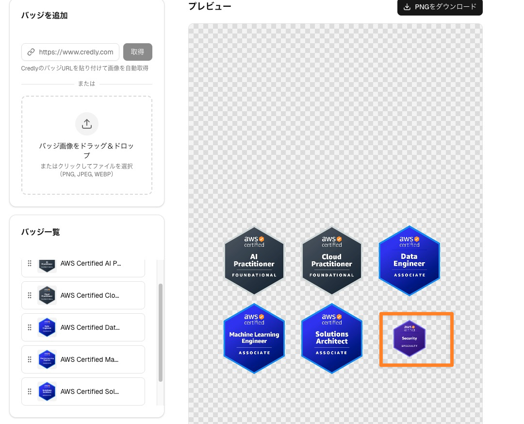Click Cloud Practitioner badge in preview
524x424 pixels.
pos(331,261)
